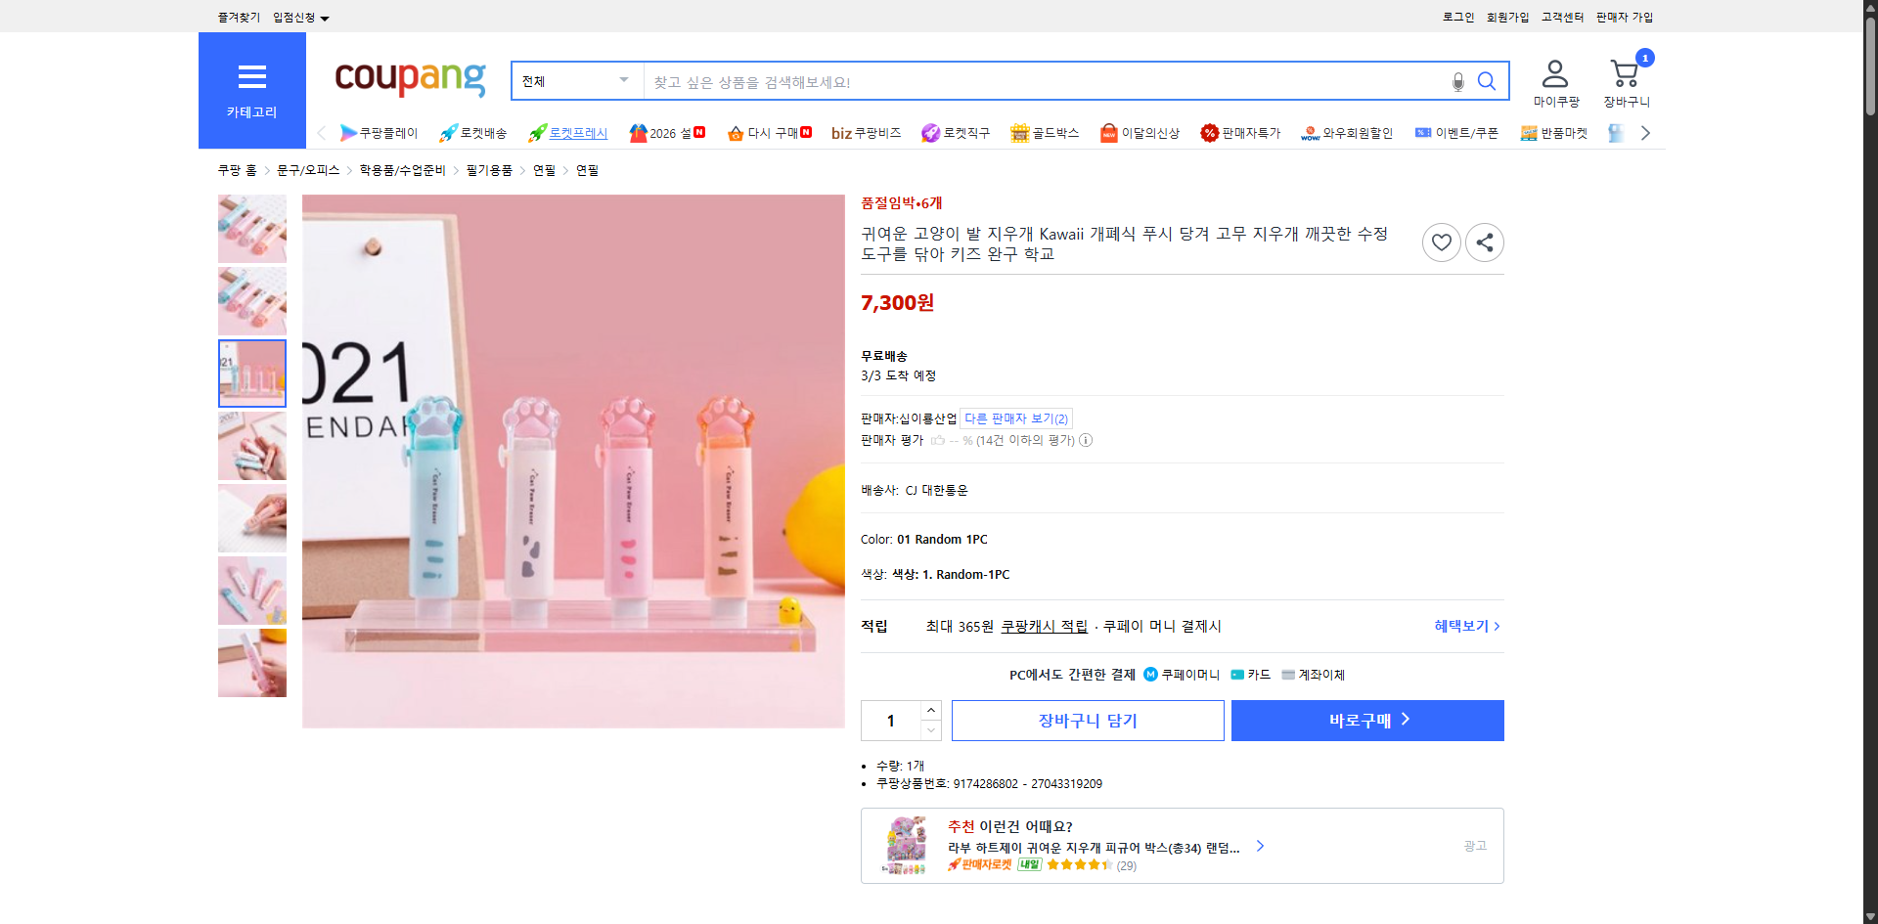Toggle the wishlist heart on this product
The width and height of the screenshot is (1878, 924).
click(1441, 242)
